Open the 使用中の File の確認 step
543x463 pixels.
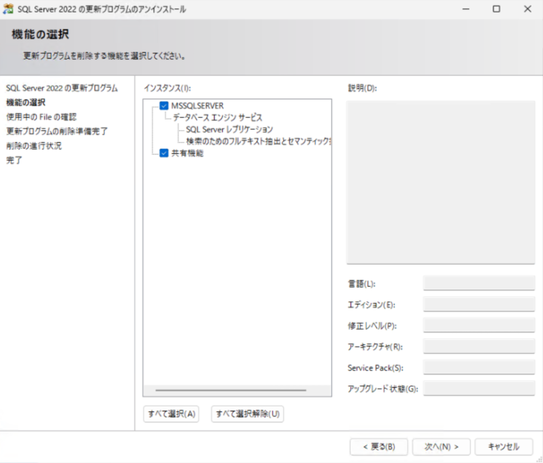click(41, 117)
